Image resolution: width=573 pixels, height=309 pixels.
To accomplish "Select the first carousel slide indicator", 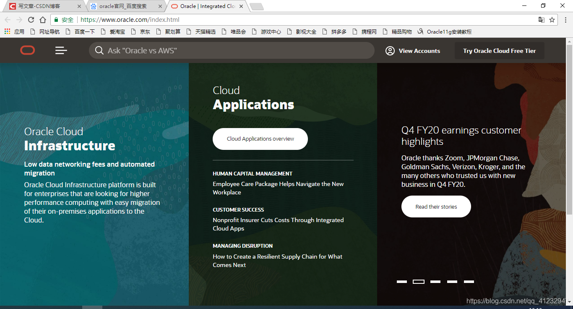I will pos(402,282).
